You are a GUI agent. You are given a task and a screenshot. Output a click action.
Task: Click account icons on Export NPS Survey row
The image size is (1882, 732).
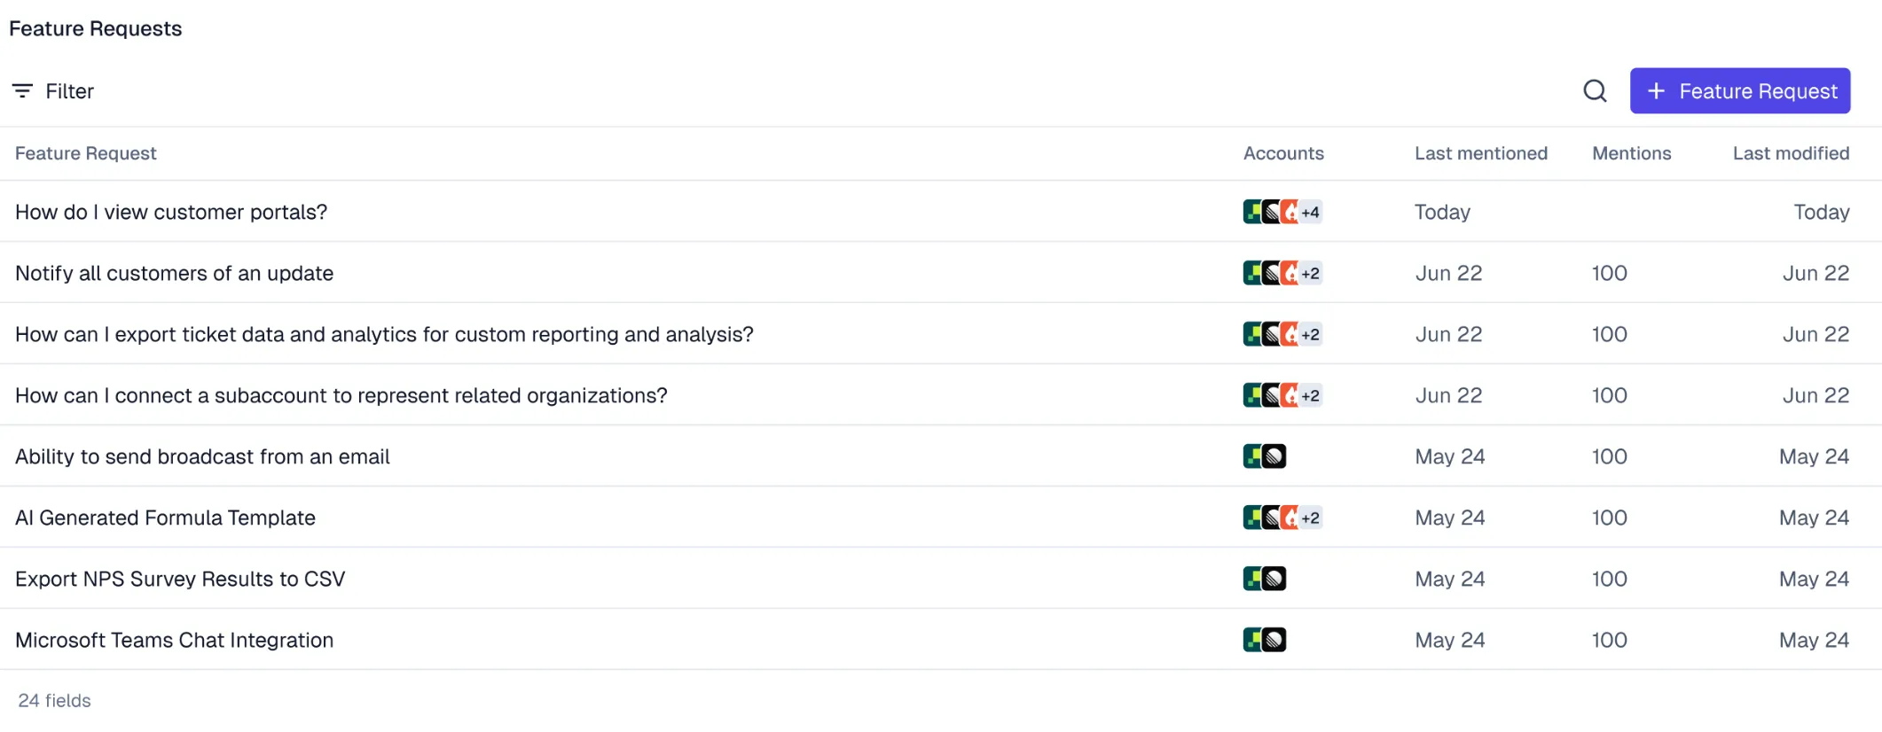pos(1265,579)
